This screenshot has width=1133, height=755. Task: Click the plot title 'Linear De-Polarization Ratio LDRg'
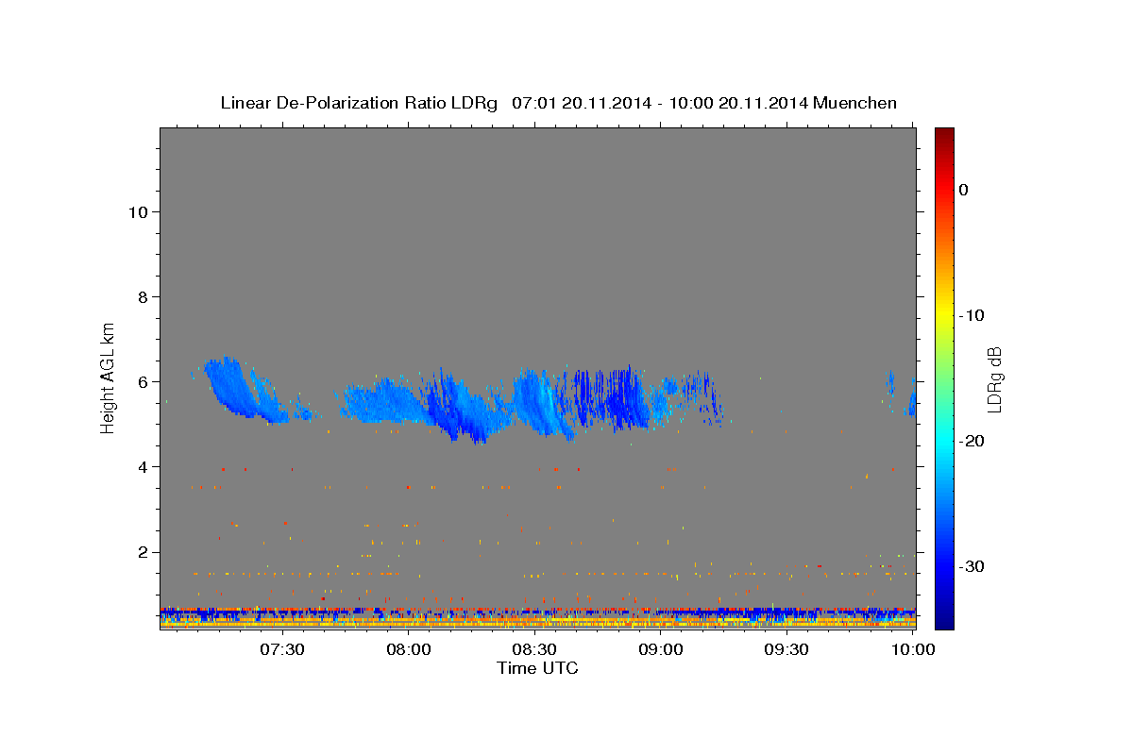pos(359,103)
